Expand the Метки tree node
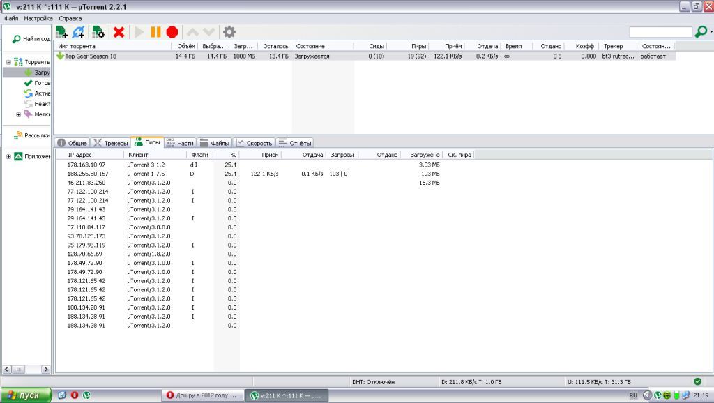This screenshot has width=714, height=403. [x=19, y=114]
